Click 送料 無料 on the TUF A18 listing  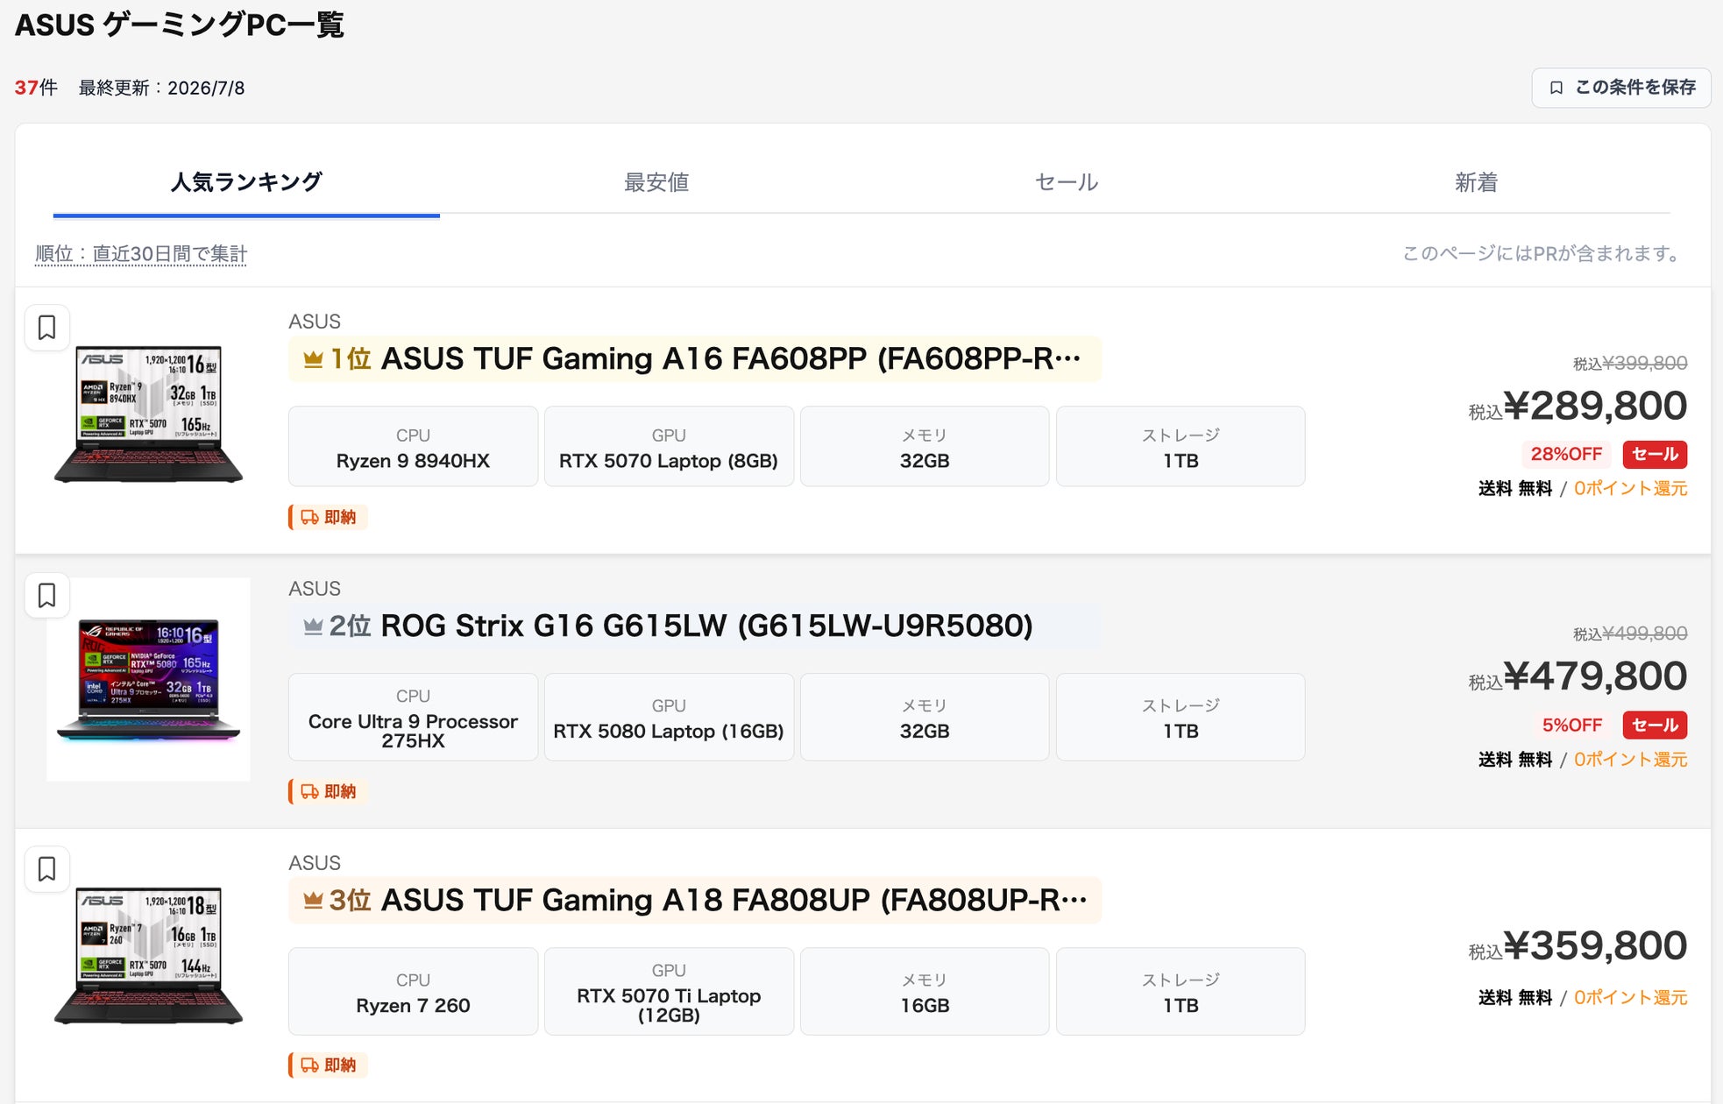point(1515,998)
